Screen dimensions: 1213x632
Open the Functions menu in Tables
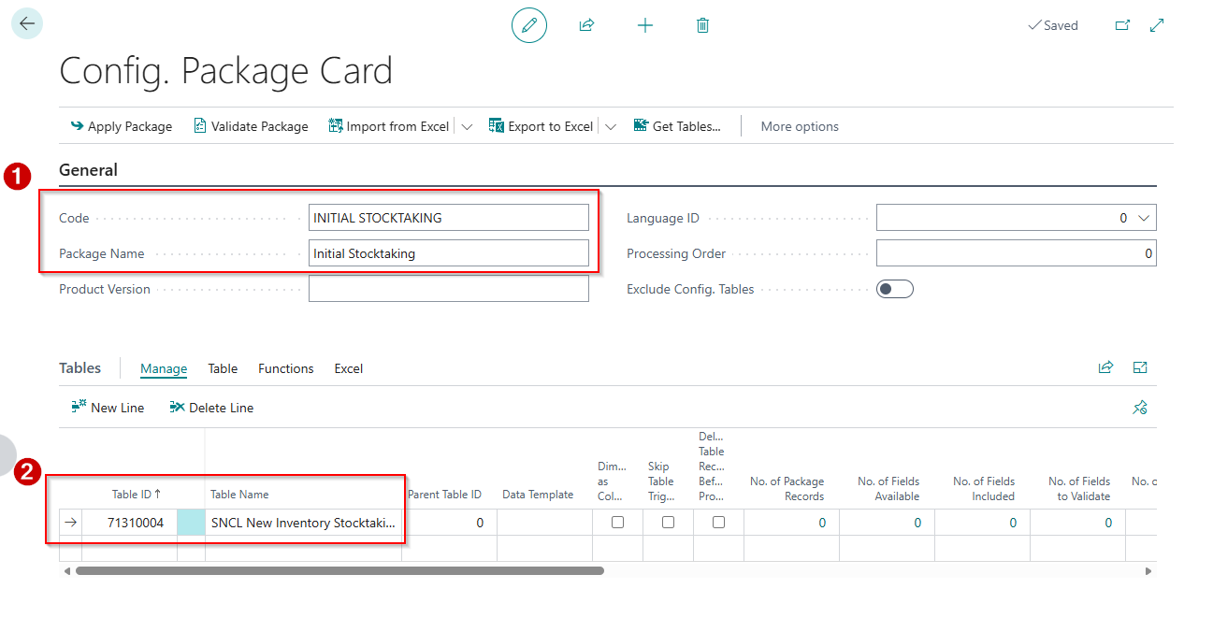(x=286, y=368)
